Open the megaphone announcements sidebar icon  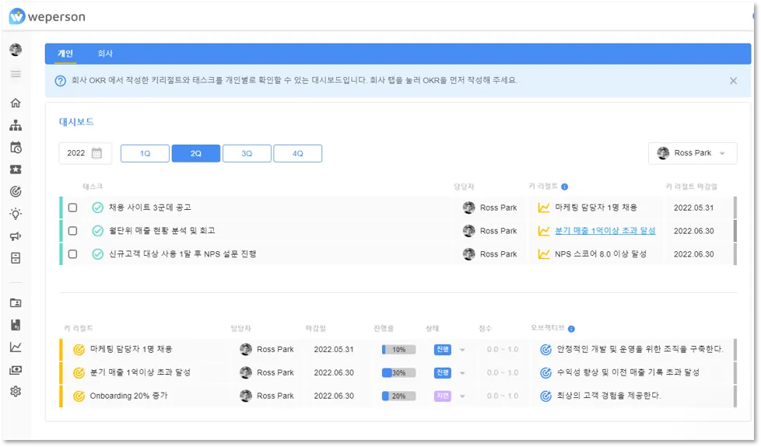tap(16, 236)
